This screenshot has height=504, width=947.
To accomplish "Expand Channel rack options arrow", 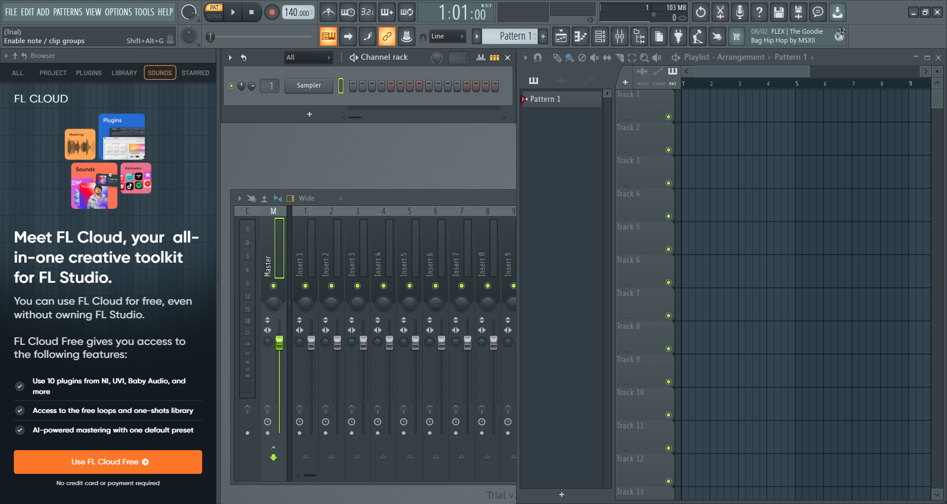I will tap(230, 57).
